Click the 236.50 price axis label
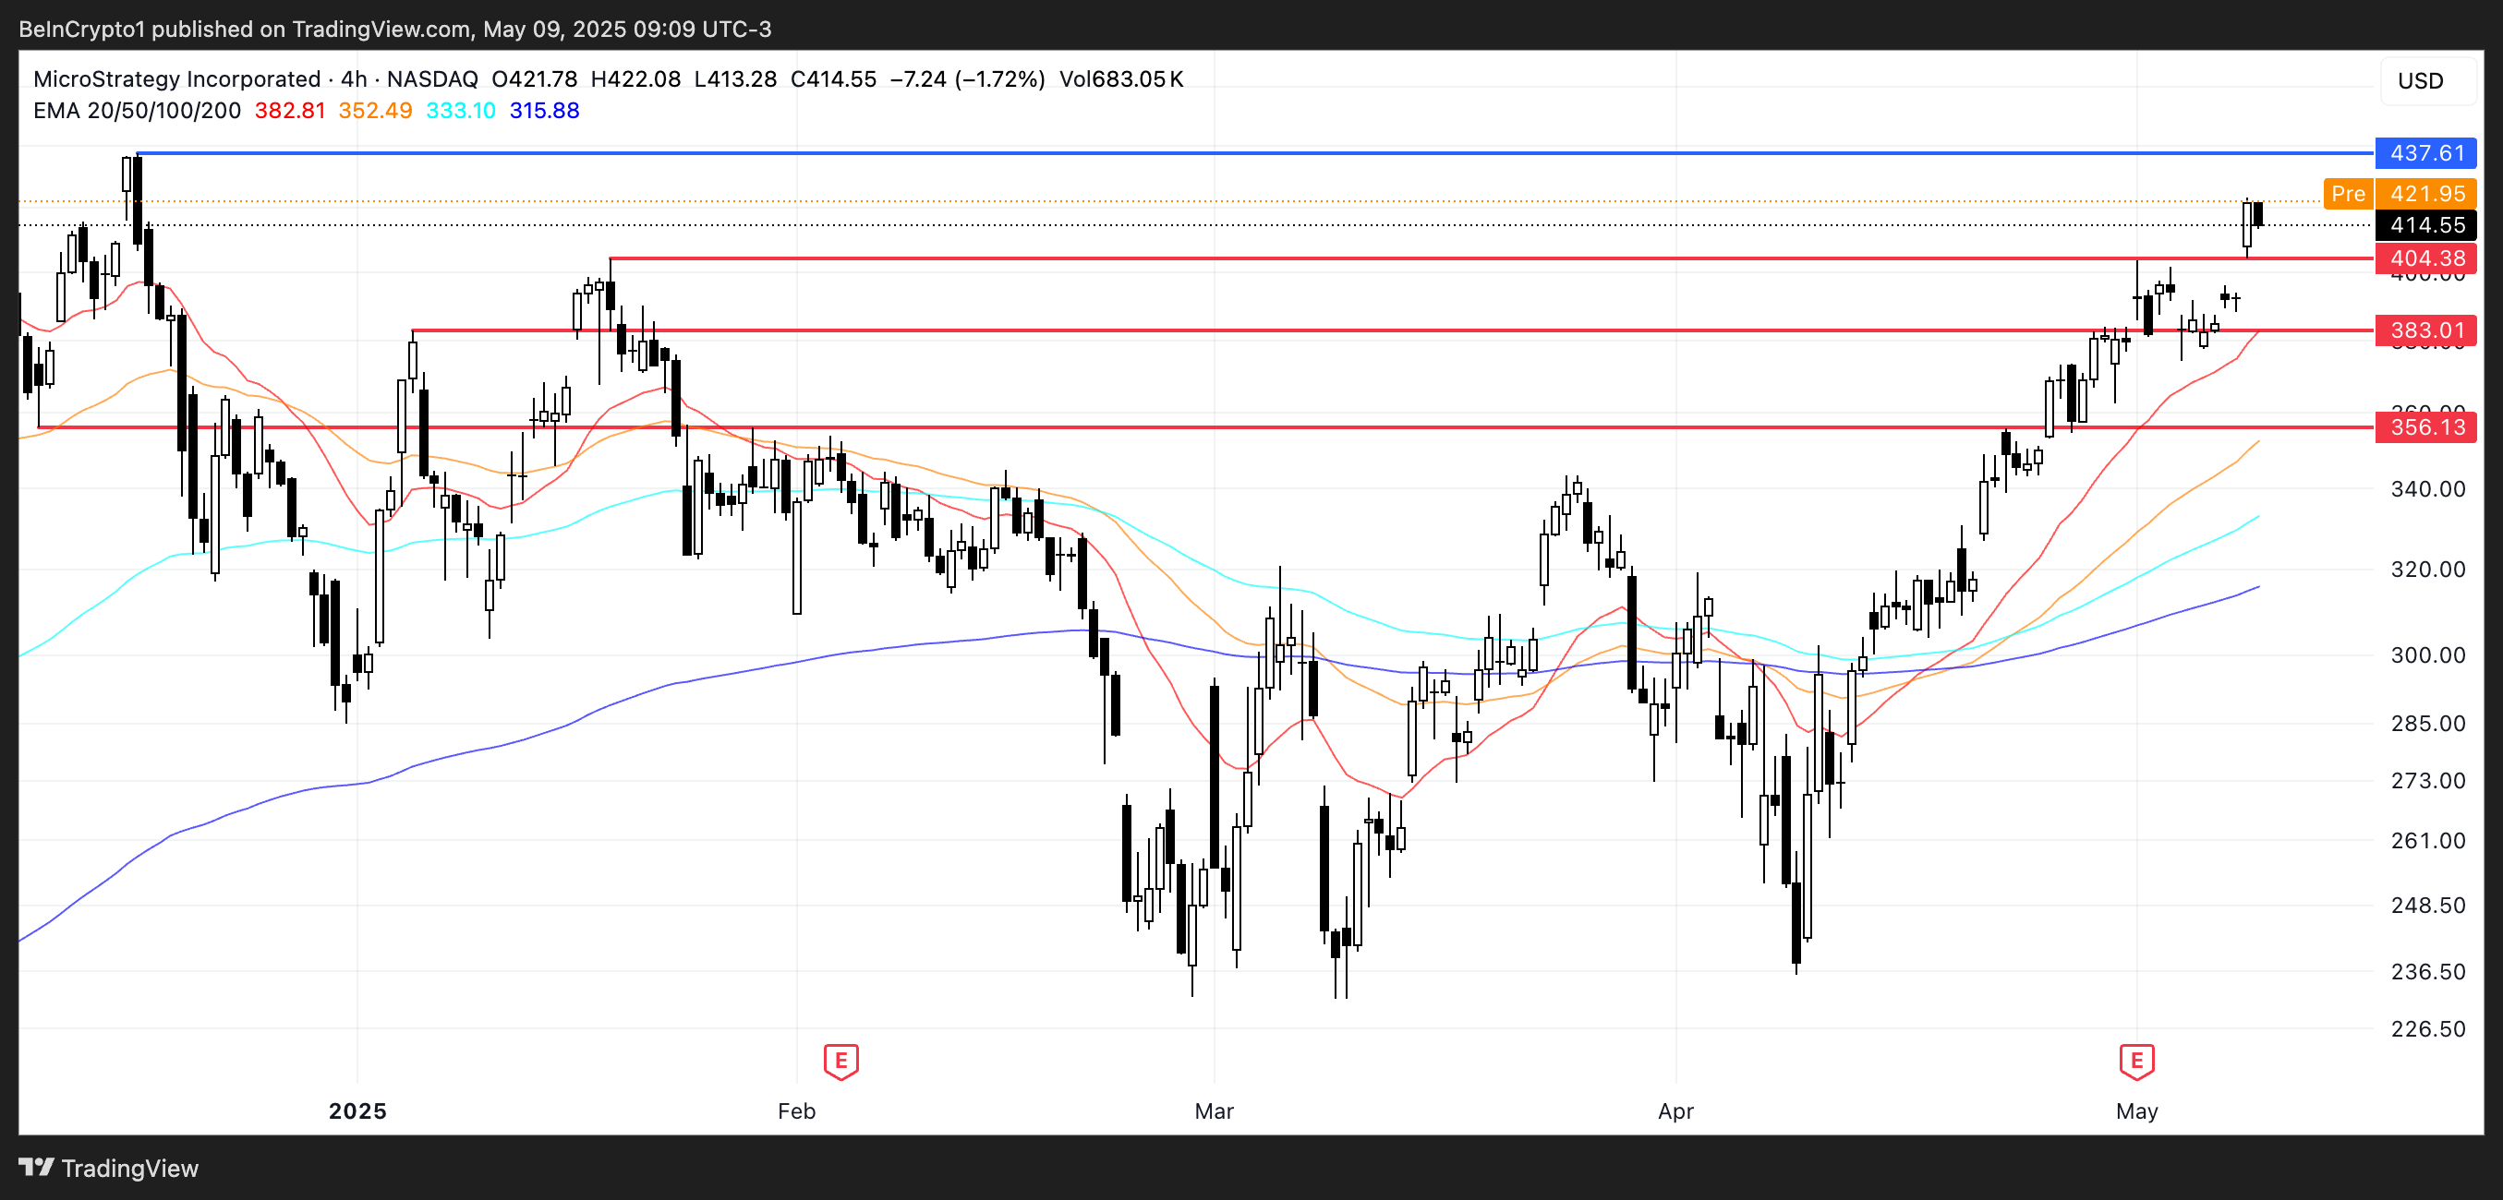The image size is (2503, 1200). pos(2427,972)
